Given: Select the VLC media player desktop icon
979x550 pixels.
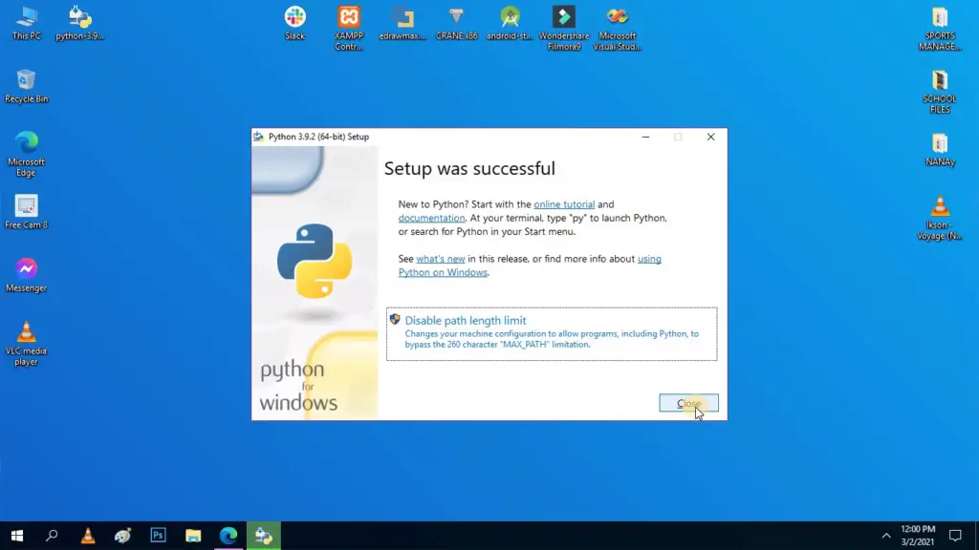Looking at the screenshot, I should 26,343.
